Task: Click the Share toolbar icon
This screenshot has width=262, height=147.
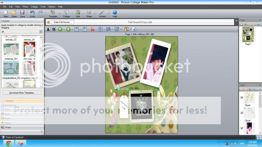Action: point(89,14)
